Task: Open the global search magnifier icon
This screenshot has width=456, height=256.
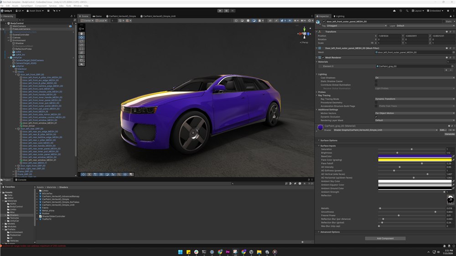Action: [407, 11]
